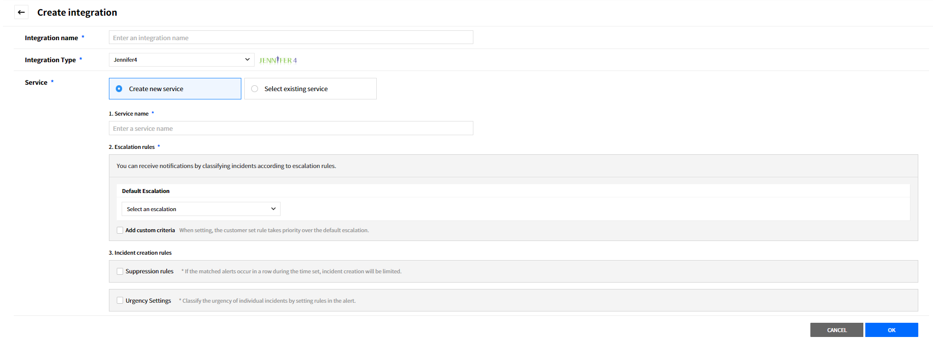The width and height of the screenshot is (933, 360).
Task: Click the Urgency Settings label text
Action: click(x=148, y=301)
